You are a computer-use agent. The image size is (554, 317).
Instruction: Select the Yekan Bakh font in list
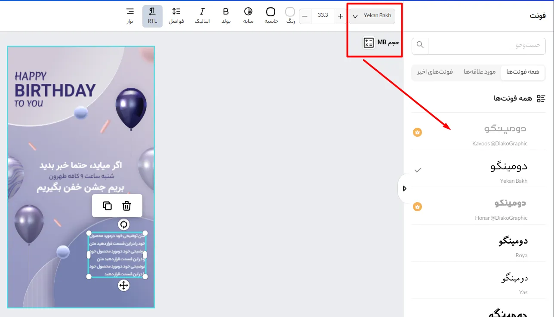478,170
